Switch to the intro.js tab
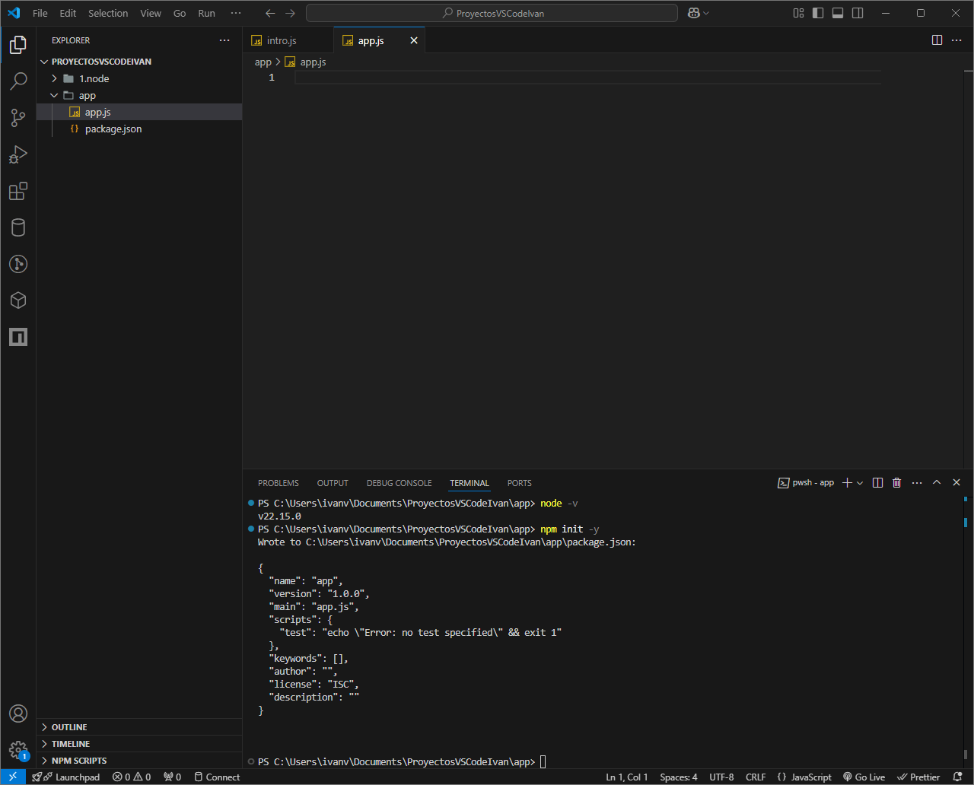 280,40
